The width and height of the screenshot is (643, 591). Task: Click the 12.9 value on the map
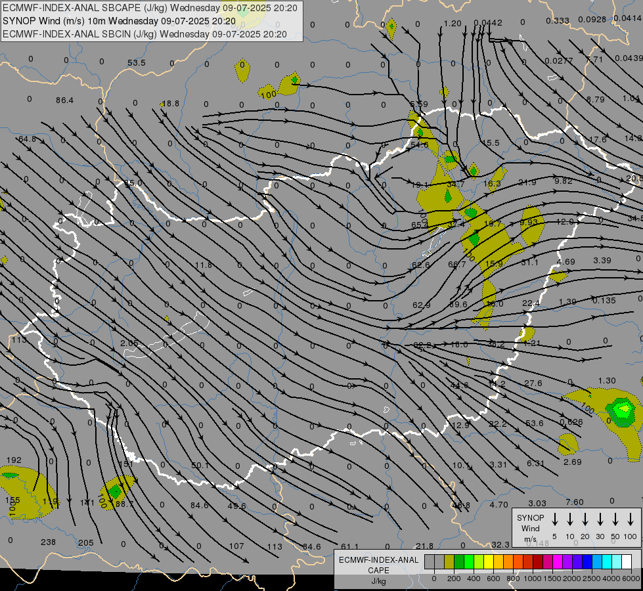460,426
